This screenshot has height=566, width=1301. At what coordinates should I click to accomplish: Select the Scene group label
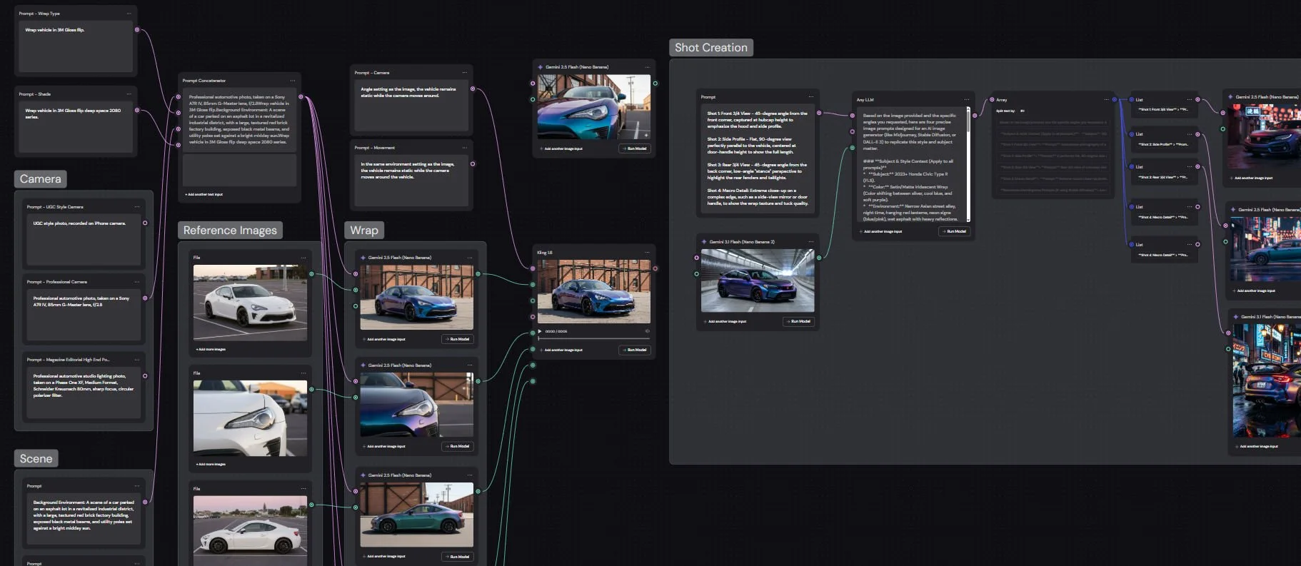tap(36, 459)
